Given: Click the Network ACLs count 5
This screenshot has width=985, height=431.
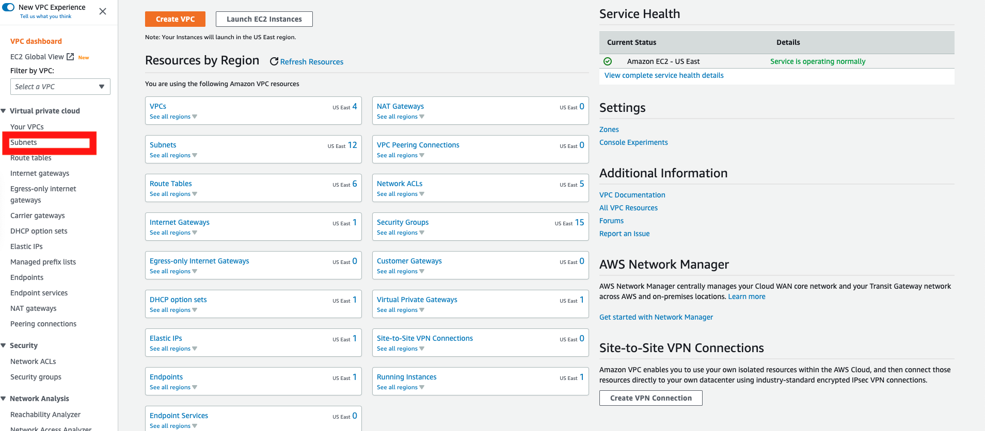Looking at the screenshot, I should [582, 184].
